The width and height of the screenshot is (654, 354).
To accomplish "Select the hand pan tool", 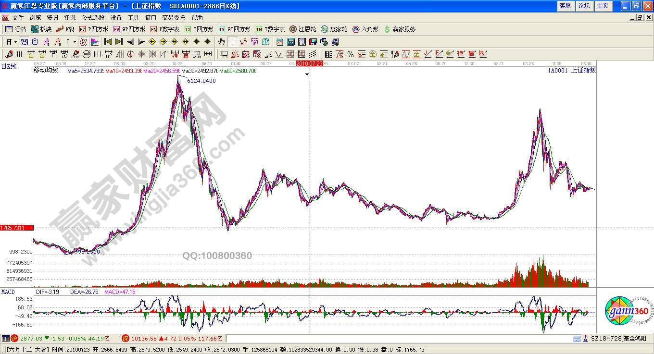I will tap(222, 42).
